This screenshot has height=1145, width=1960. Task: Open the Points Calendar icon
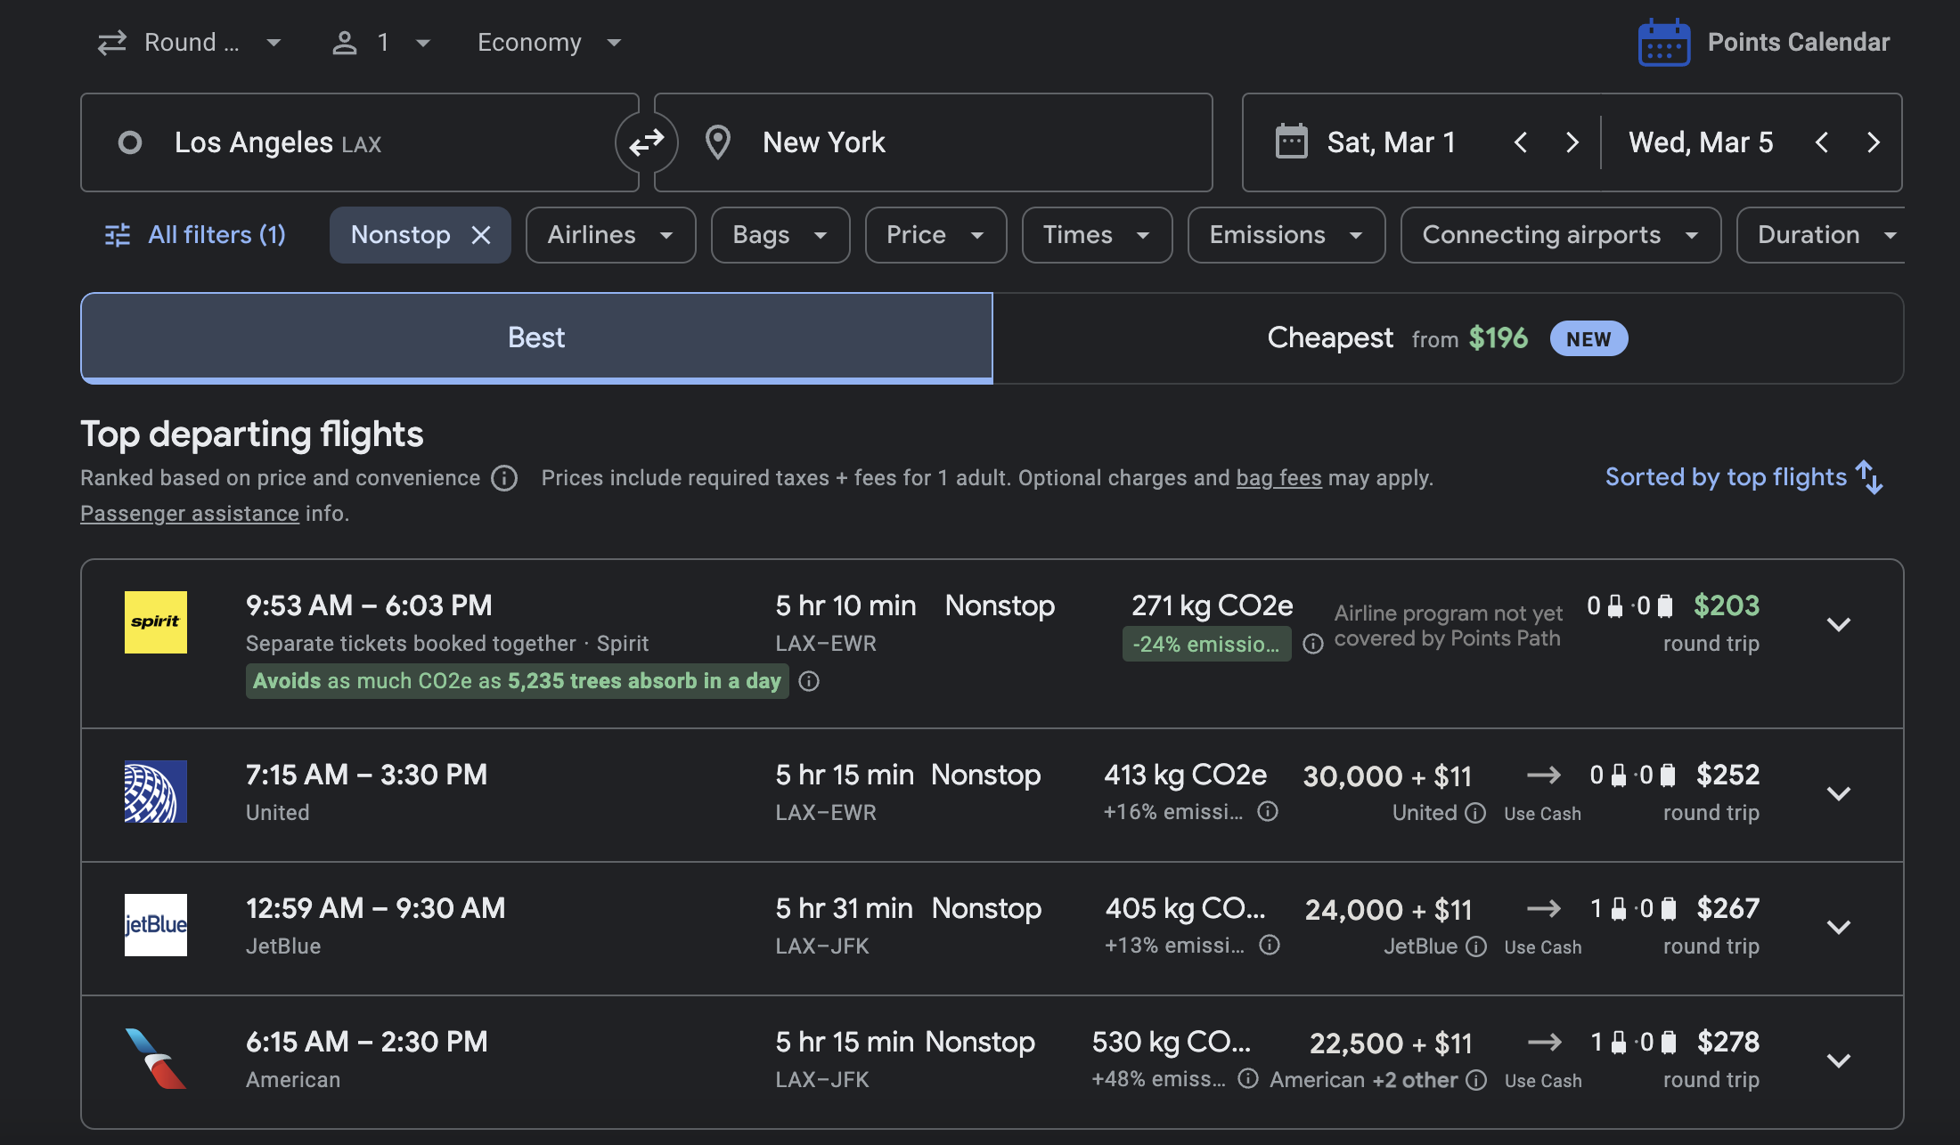(x=1663, y=42)
